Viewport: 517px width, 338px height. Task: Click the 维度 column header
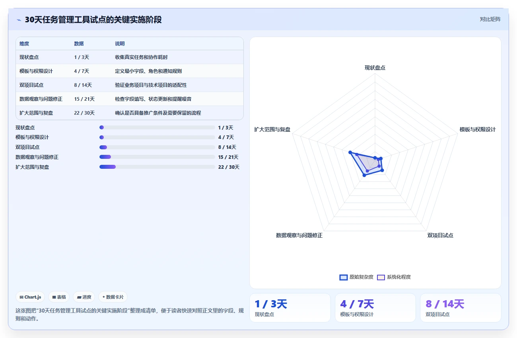coord(24,44)
